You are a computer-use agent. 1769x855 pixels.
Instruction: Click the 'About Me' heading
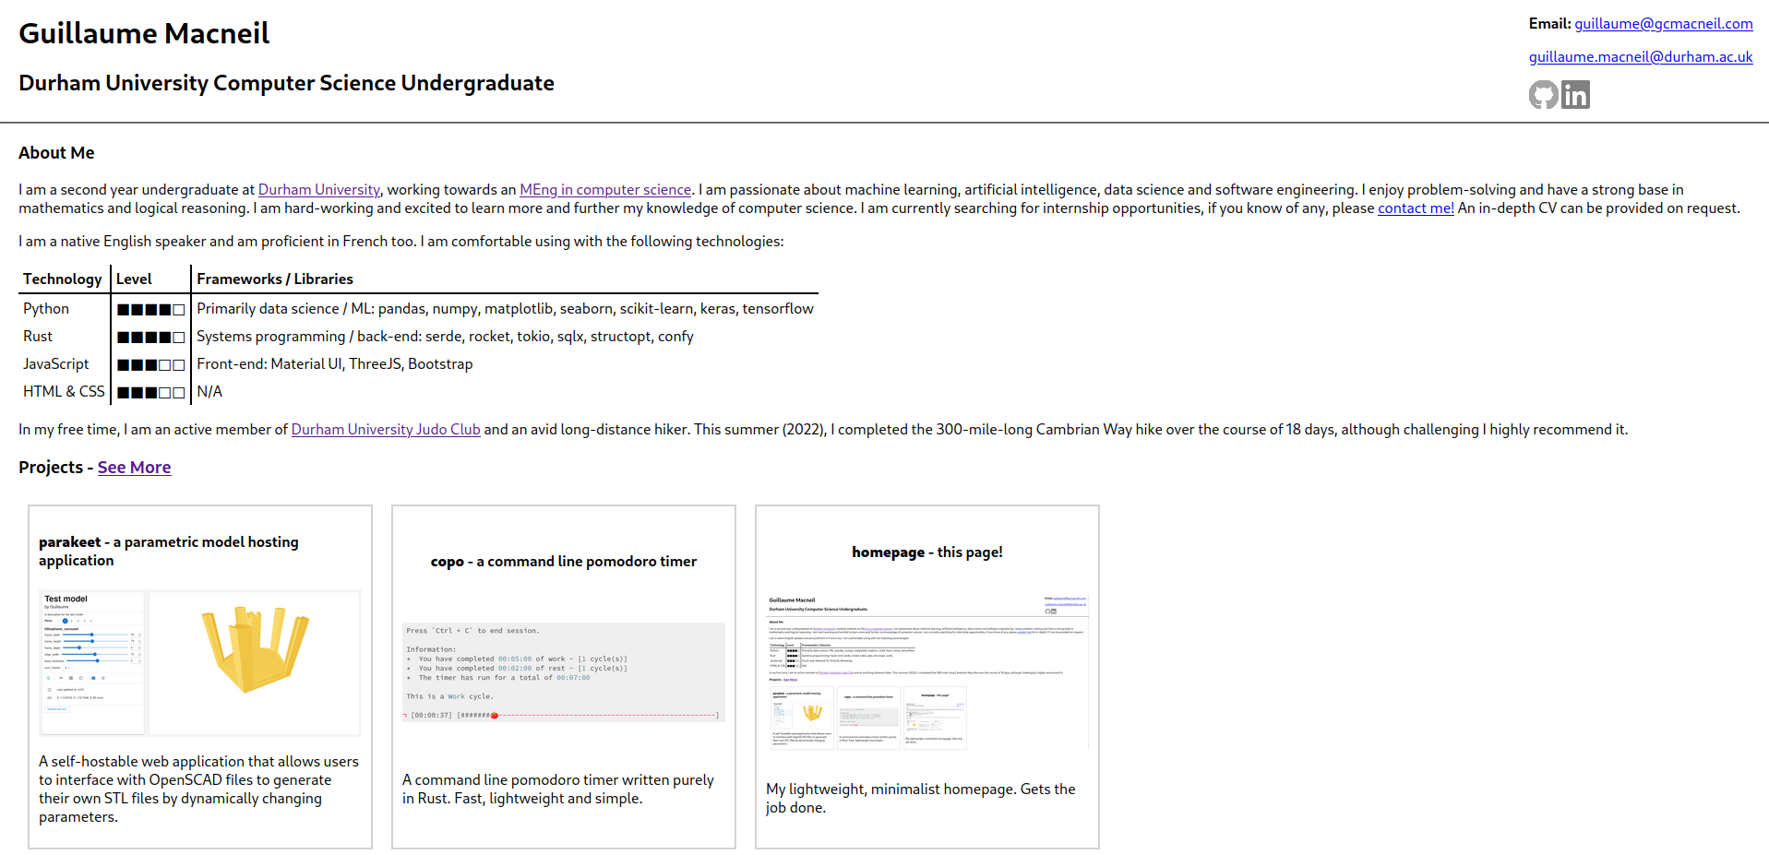(56, 153)
